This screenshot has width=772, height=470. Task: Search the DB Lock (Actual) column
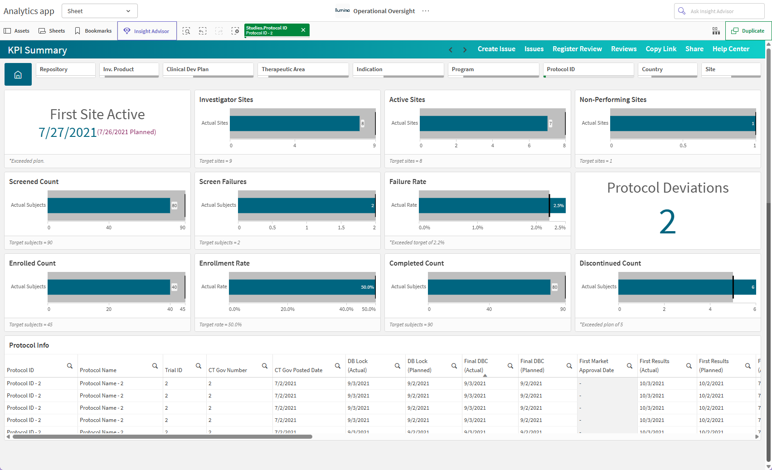click(x=398, y=366)
